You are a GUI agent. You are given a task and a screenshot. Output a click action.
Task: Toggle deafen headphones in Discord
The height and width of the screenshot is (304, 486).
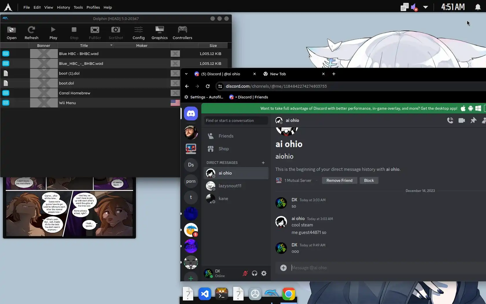(255, 273)
